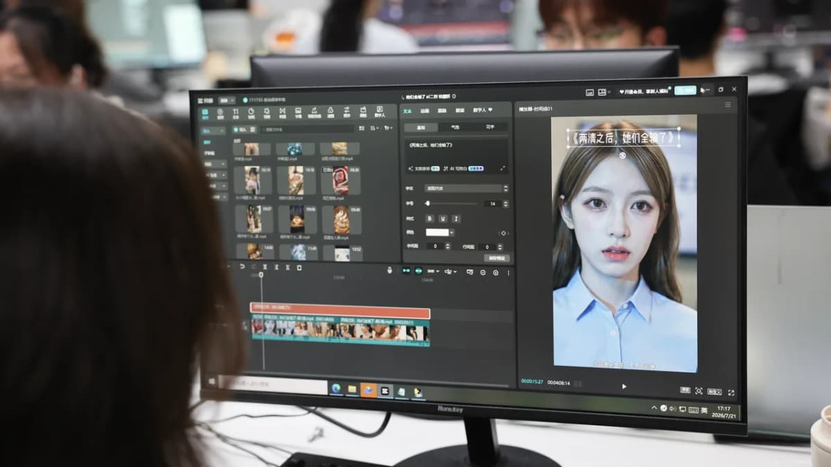Open the 数字人 tab in properties panel
The width and height of the screenshot is (831, 467).
coord(482,111)
